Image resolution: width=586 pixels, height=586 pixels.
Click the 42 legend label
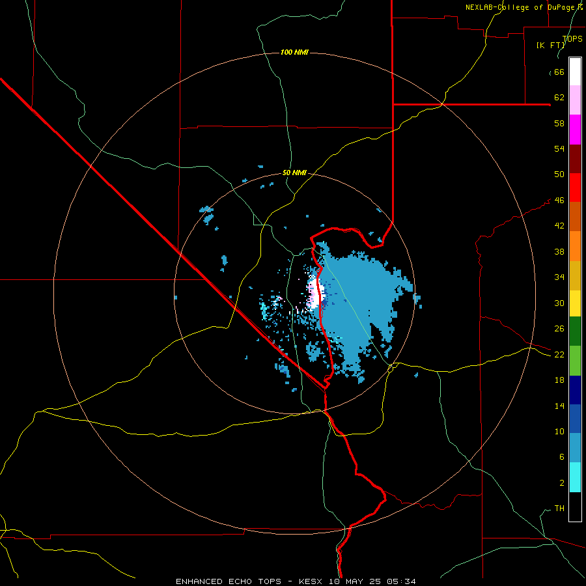[x=559, y=226]
